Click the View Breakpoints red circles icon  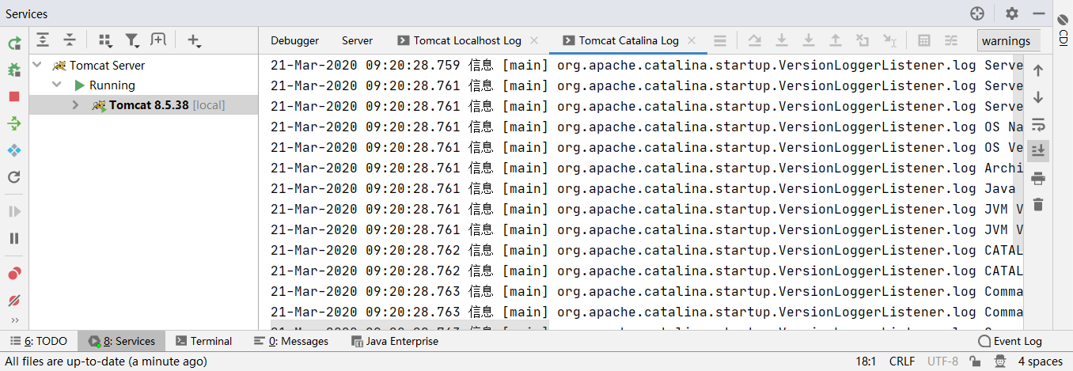point(14,274)
